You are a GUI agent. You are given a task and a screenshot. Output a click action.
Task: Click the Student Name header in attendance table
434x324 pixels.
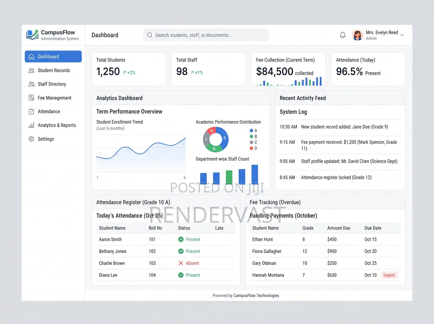click(112, 228)
